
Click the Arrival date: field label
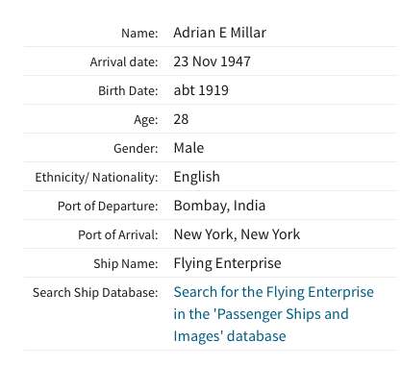[x=124, y=61]
